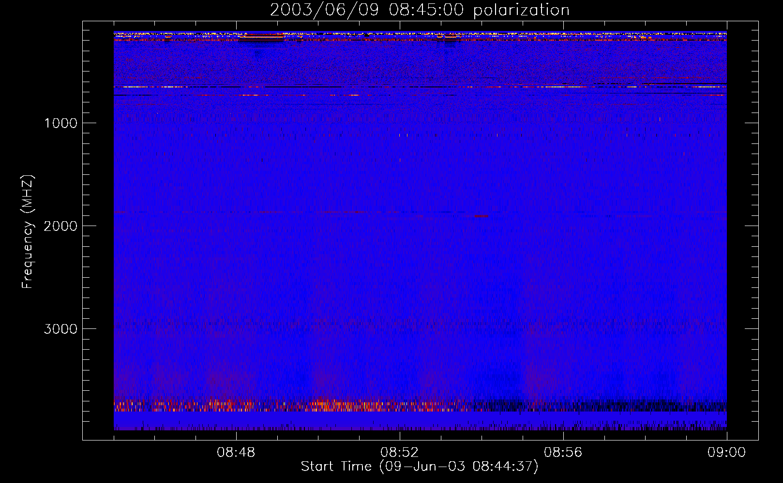Viewport: 783px width, 483px height.
Task: Click the "Start Time (09-Jun-03 08:44:37)" label
Action: click(420, 467)
